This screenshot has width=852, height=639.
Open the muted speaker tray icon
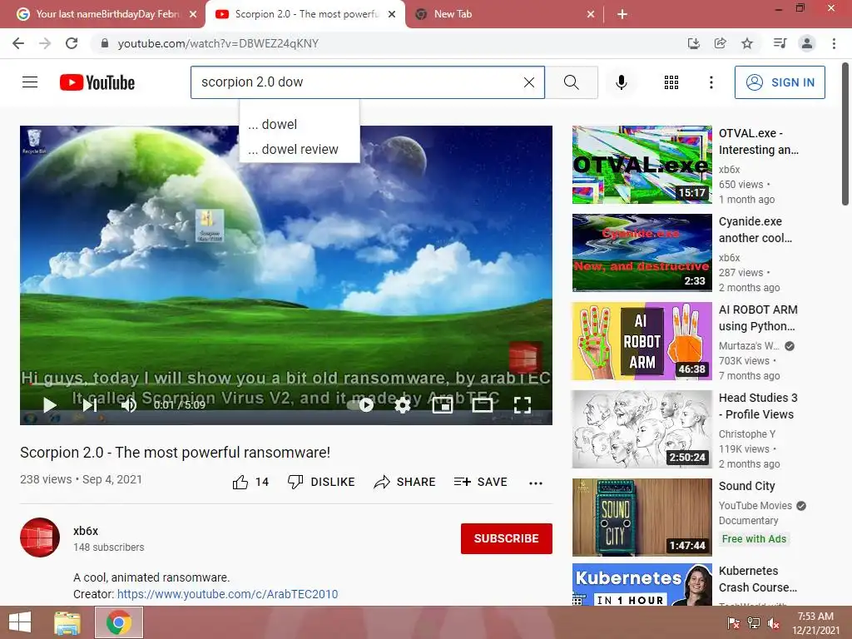[x=773, y=623]
